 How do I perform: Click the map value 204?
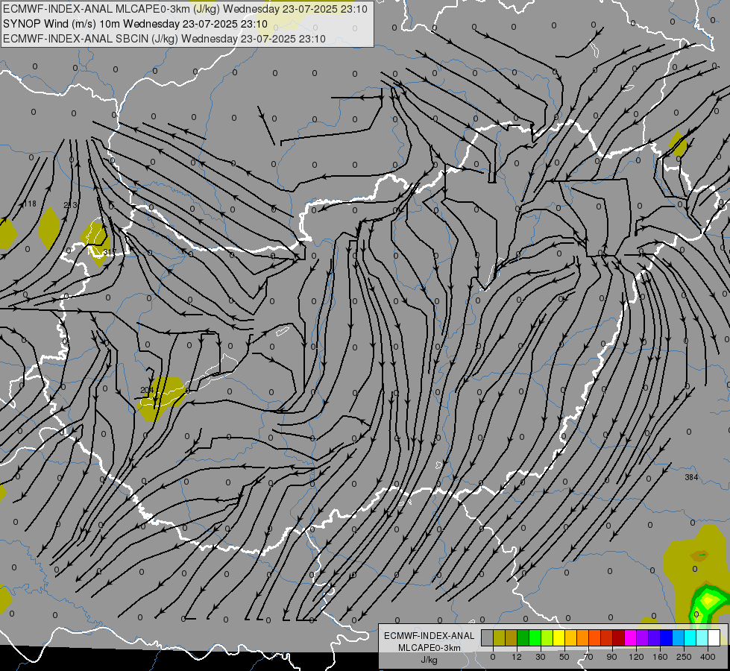(147, 390)
